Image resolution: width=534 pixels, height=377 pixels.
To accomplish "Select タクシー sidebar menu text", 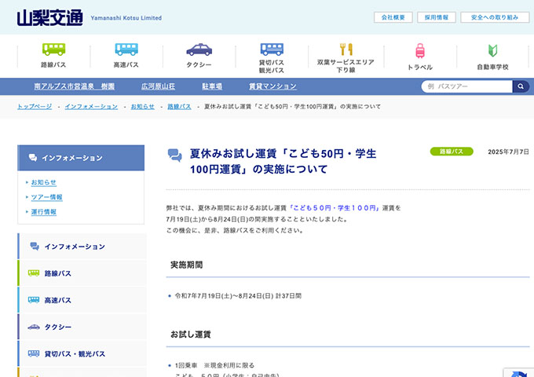I will (58, 328).
